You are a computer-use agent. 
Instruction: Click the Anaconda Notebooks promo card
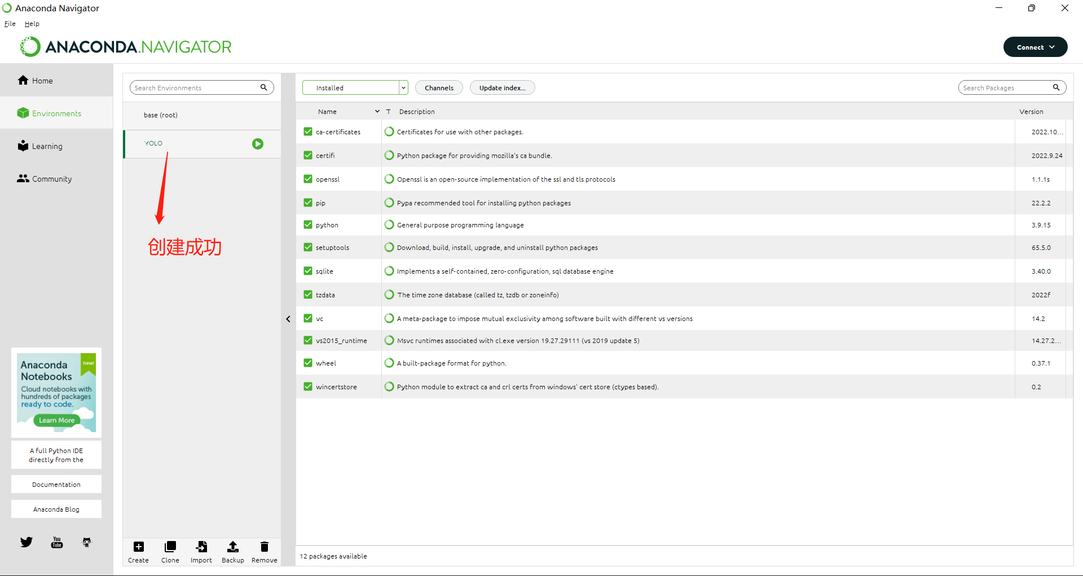pos(56,393)
